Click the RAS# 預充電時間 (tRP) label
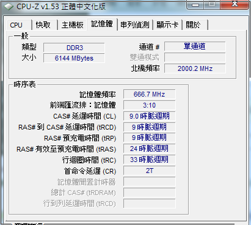The width and height of the screenshot is (251, 225). (x=80, y=138)
